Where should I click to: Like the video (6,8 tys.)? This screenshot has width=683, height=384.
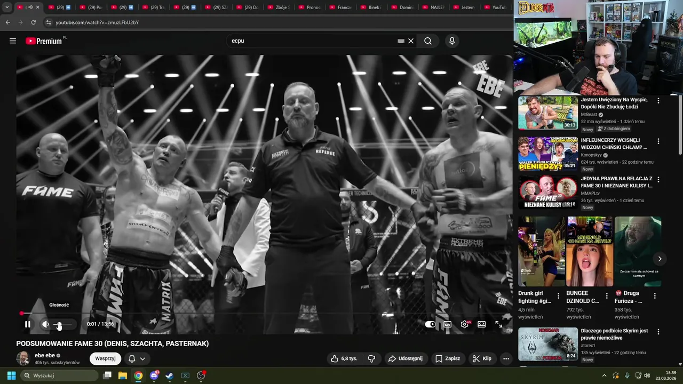point(344,358)
